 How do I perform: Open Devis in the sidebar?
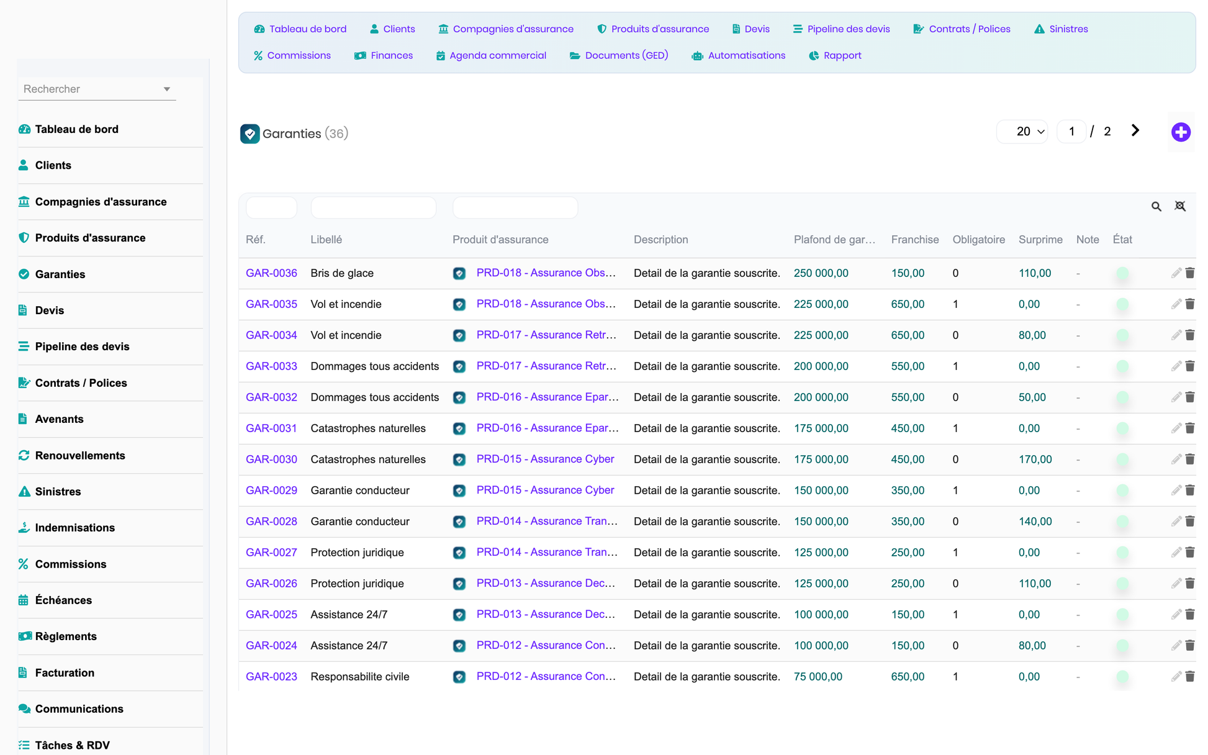50,310
